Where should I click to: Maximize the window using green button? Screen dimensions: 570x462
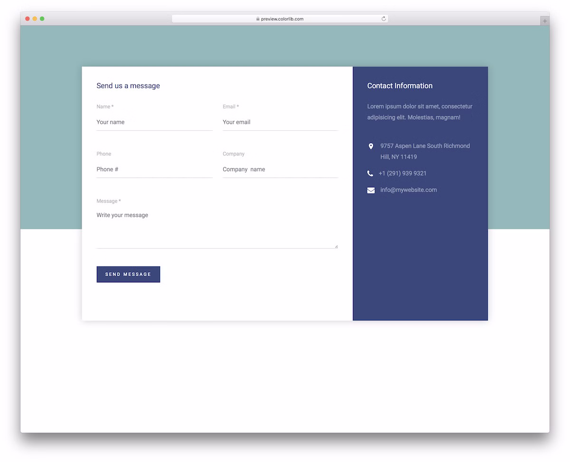(x=42, y=19)
